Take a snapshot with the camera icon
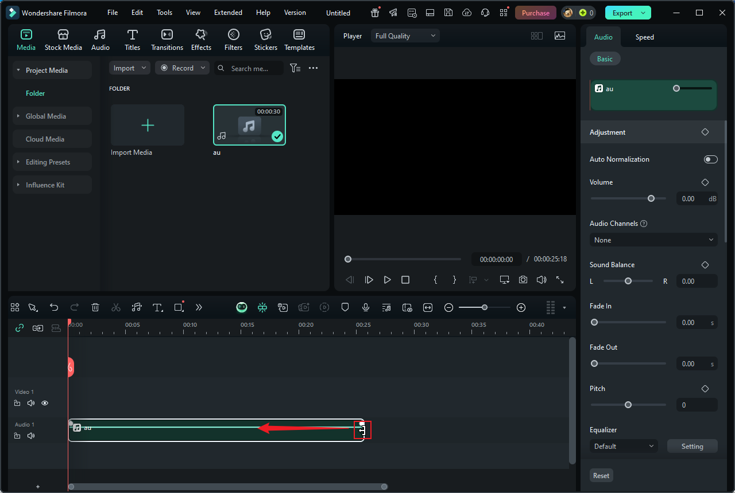This screenshot has width=735, height=493. pyautogui.click(x=523, y=280)
